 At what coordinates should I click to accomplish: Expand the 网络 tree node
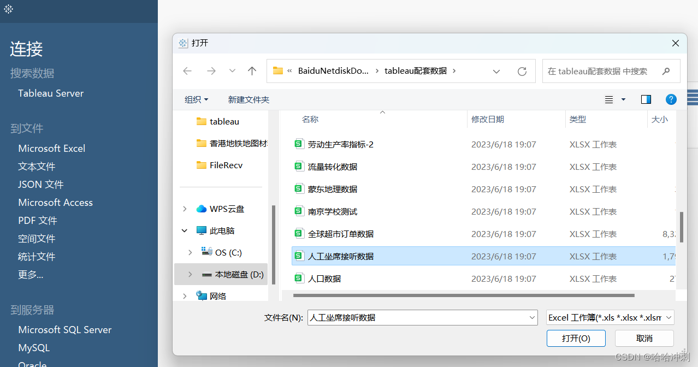185,296
